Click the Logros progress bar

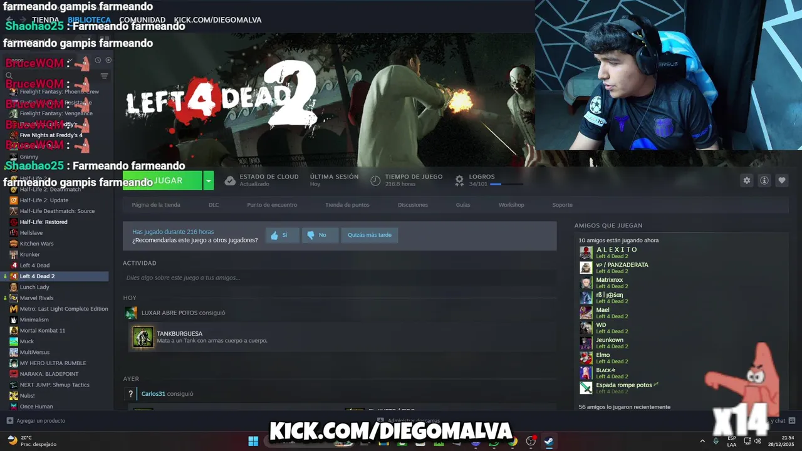point(506,184)
